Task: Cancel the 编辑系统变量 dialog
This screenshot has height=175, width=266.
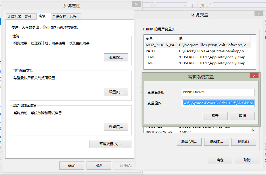Action: coord(242,116)
